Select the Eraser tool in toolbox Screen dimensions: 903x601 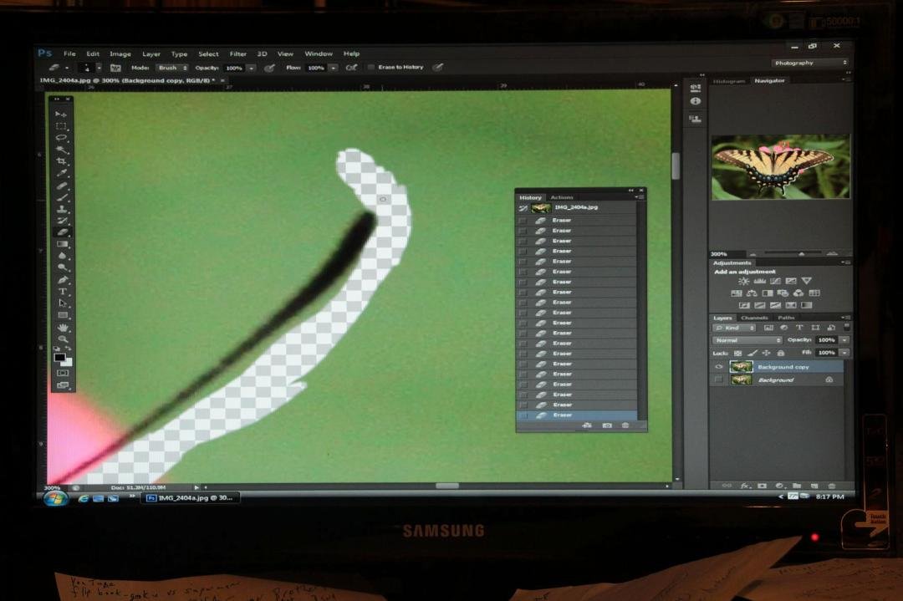(x=61, y=232)
